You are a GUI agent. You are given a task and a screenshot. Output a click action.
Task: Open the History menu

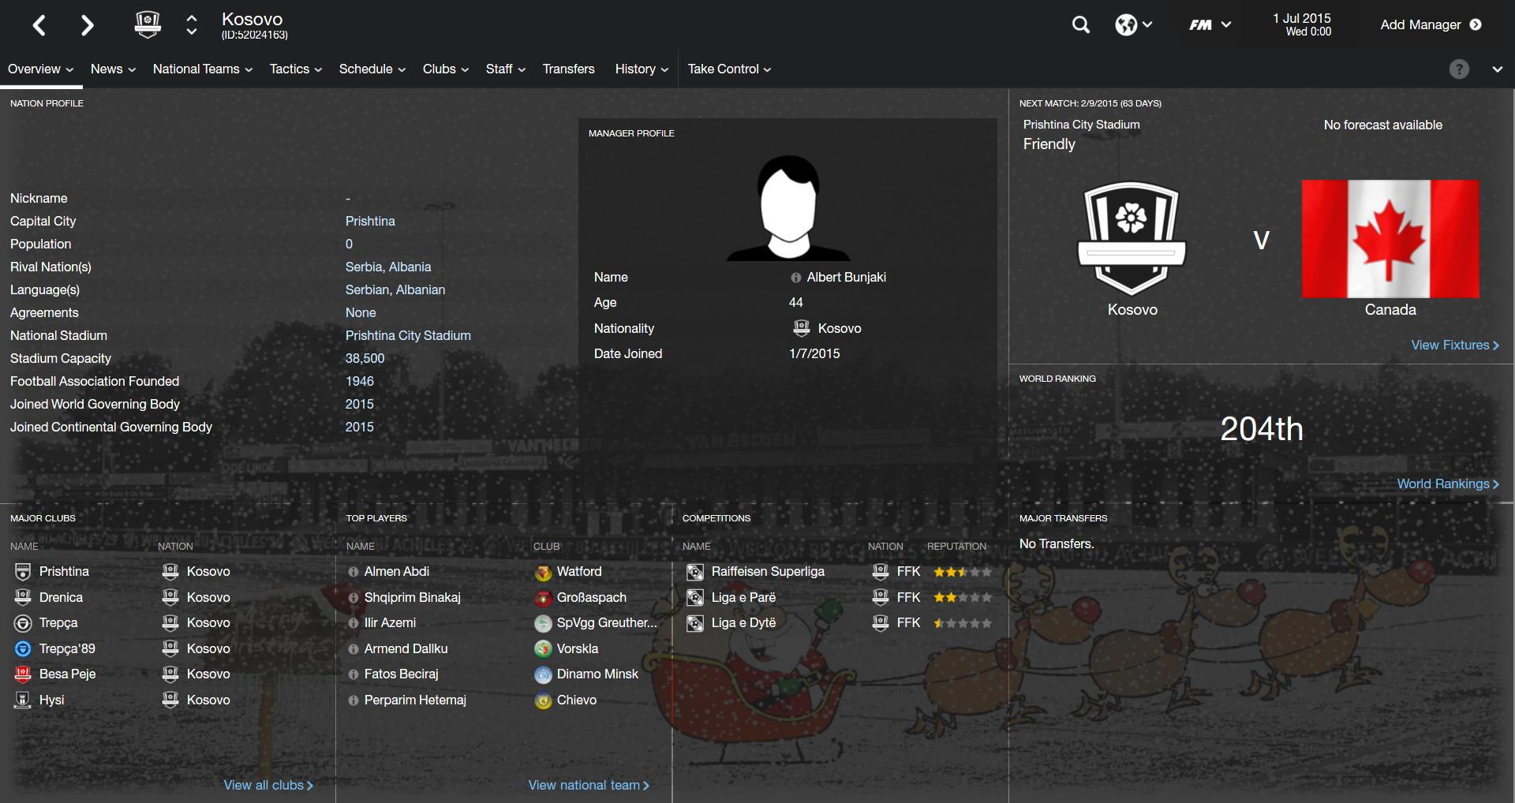pos(642,69)
